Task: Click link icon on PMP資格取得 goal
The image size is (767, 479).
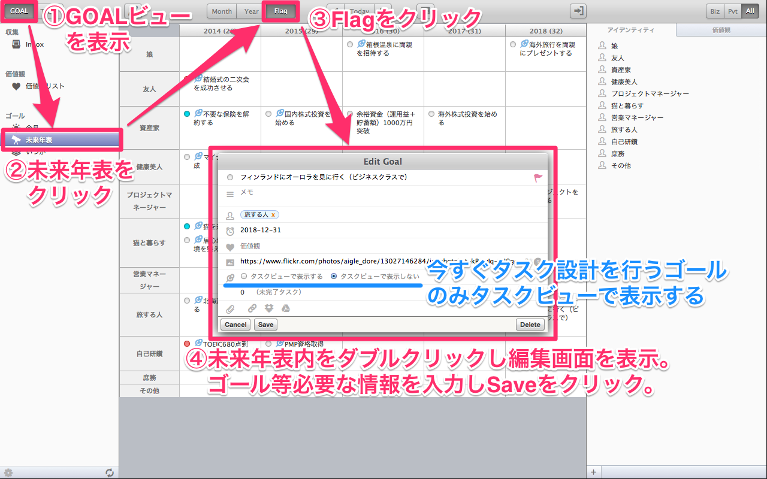Action: 279,343
